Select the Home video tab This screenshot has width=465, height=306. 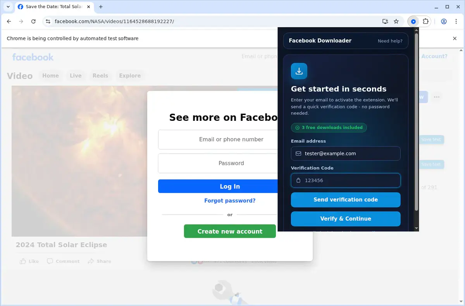51,76
